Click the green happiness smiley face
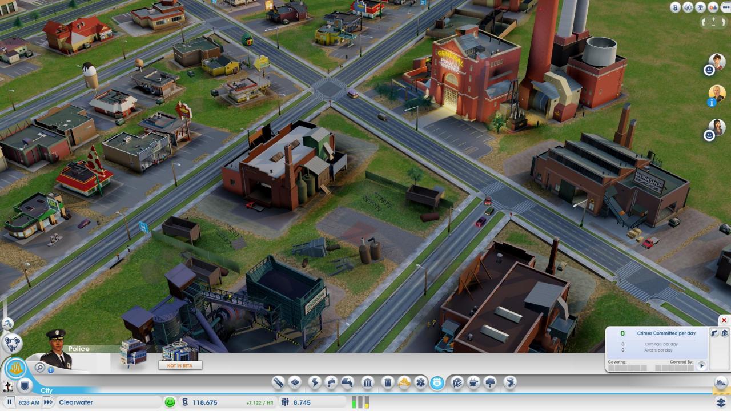Image resolution: width=731 pixels, height=411 pixels. pos(170,402)
